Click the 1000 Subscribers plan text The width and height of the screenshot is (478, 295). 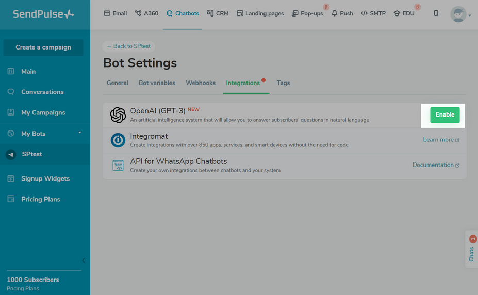tap(33, 280)
